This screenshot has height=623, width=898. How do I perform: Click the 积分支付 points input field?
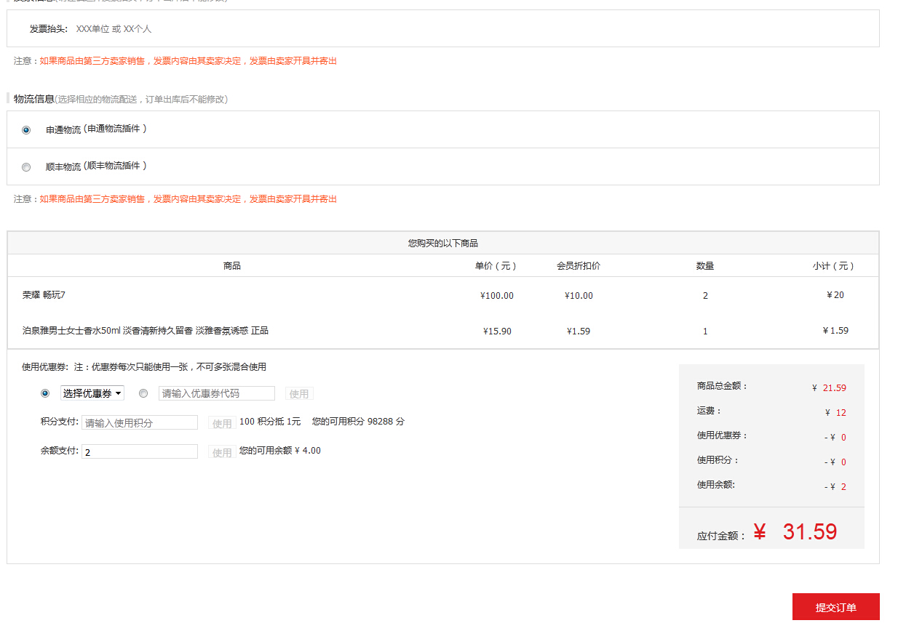pyautogui.click(x=139, y=422)
